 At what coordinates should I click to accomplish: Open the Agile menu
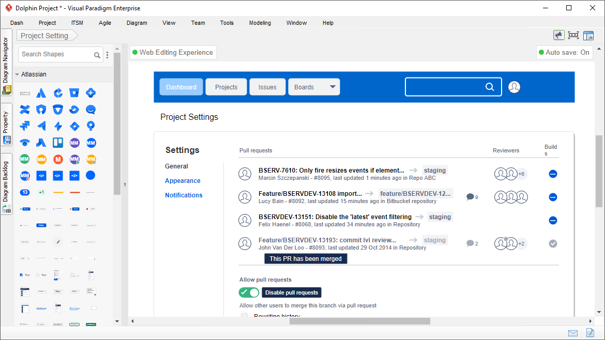coord(105,23)
